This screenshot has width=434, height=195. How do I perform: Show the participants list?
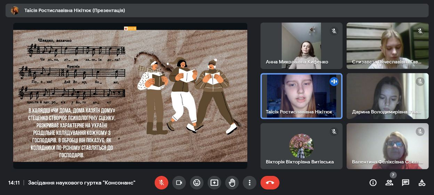coord(389,183)
